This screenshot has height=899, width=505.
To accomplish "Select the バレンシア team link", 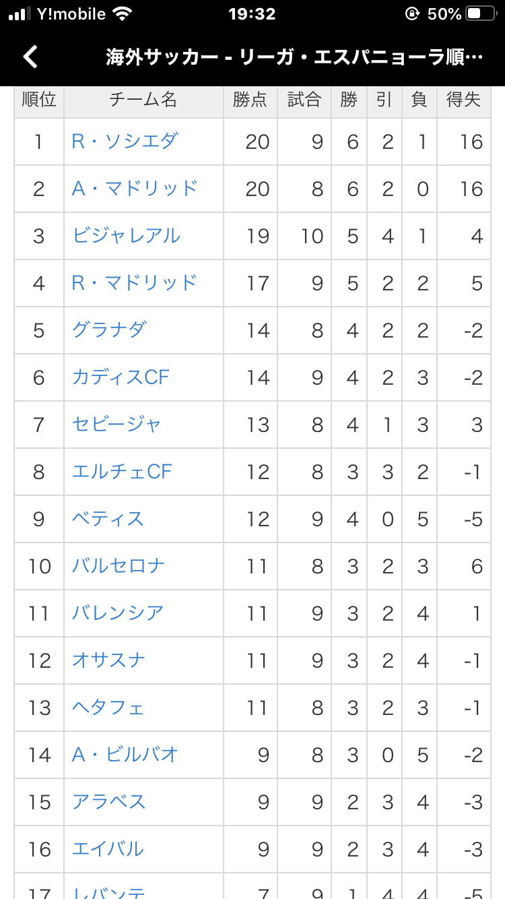I will coord(118,613).
